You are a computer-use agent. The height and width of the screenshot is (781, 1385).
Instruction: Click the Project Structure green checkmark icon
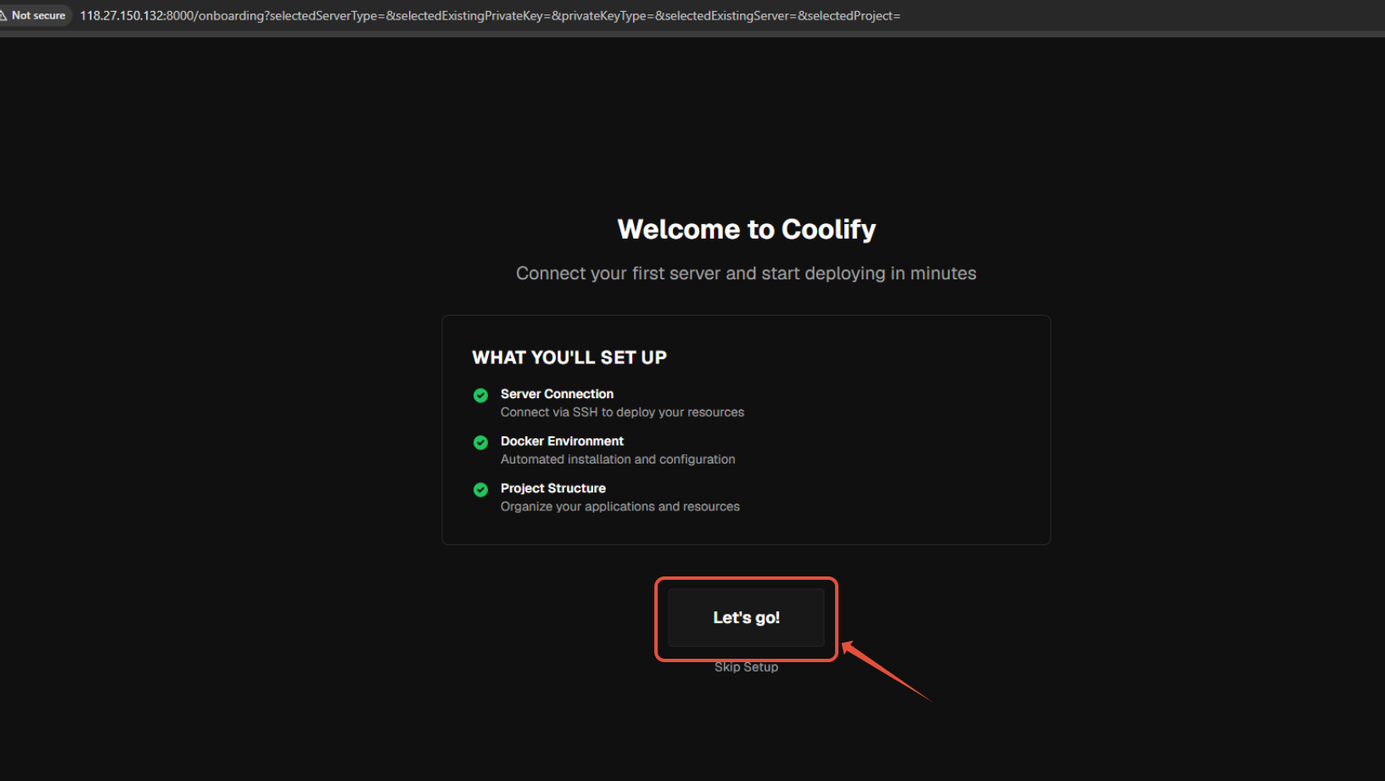click(480, 490)
